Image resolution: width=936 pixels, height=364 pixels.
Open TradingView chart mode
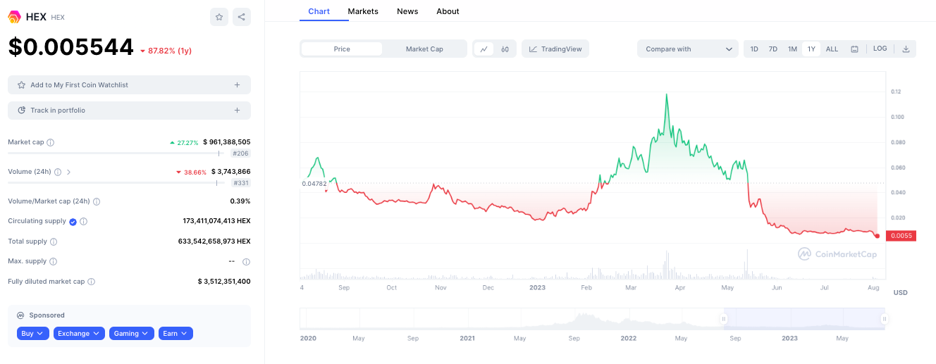tap(555, 49)
